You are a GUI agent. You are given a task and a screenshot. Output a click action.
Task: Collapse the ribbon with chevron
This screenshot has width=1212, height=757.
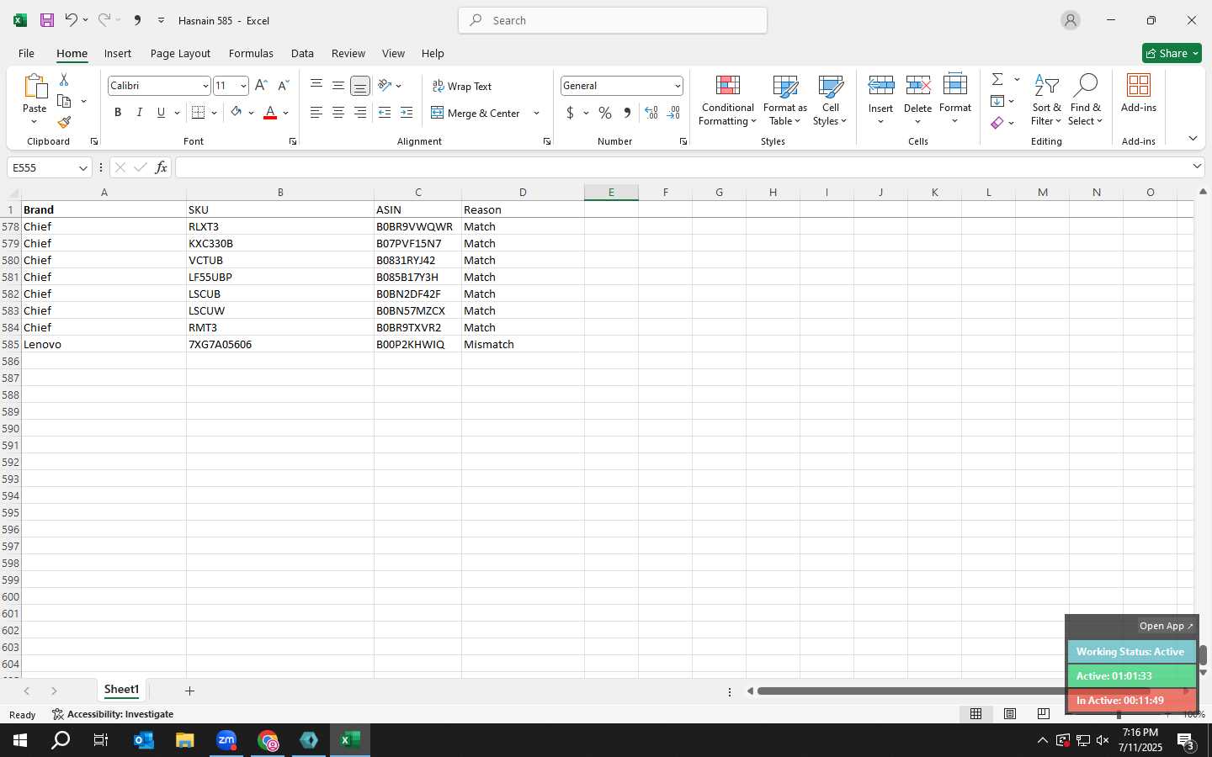click(1193, 138)
